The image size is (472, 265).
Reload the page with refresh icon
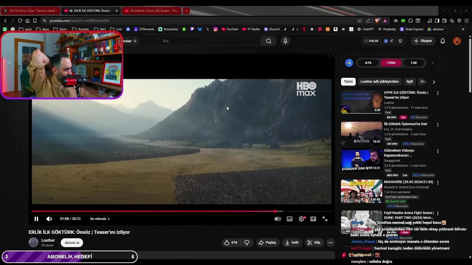pyautogui.click(x=20, y=21)
